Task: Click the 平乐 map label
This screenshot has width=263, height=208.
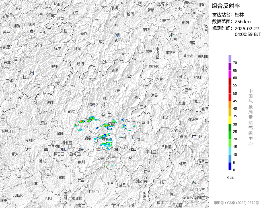Action: tap(124, 137)
